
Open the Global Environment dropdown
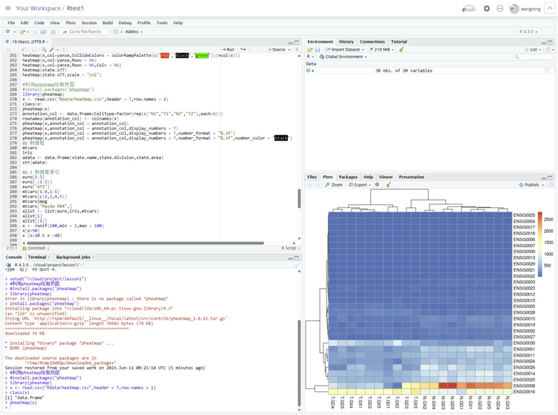(343, 57)
